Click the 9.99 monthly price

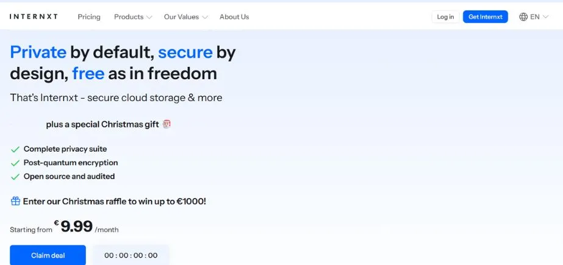(76, 227)
